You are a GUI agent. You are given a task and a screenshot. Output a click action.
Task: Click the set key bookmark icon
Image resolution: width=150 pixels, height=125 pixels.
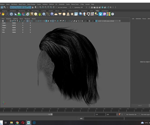(x=119, y=114)
